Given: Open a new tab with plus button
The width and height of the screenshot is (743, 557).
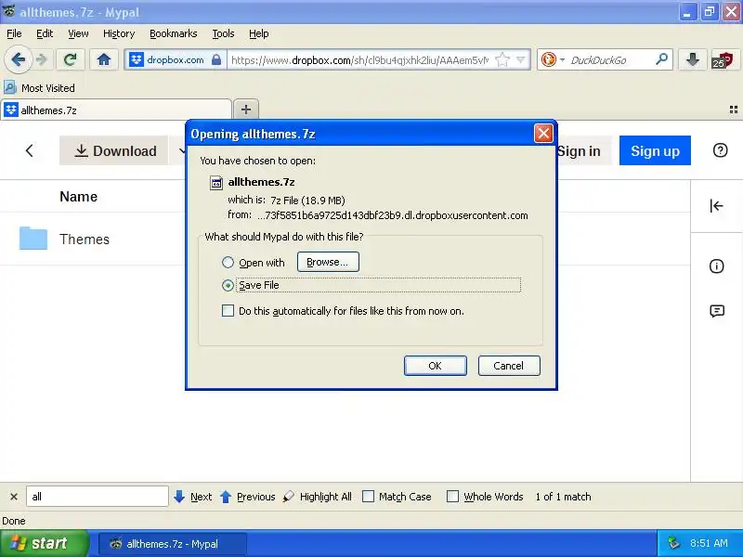Looking at the screenshot, I should (x=246, y=110).
